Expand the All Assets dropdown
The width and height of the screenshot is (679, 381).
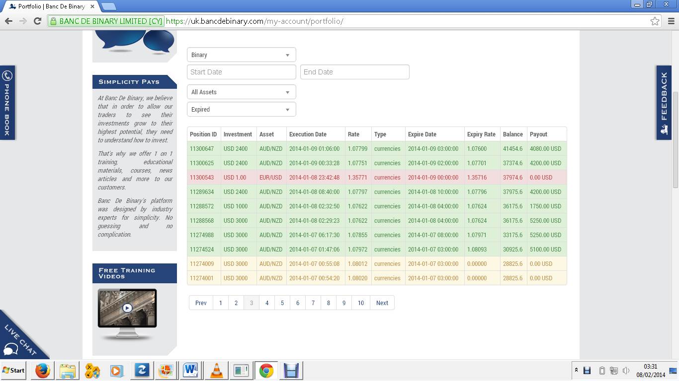(241, 92)
